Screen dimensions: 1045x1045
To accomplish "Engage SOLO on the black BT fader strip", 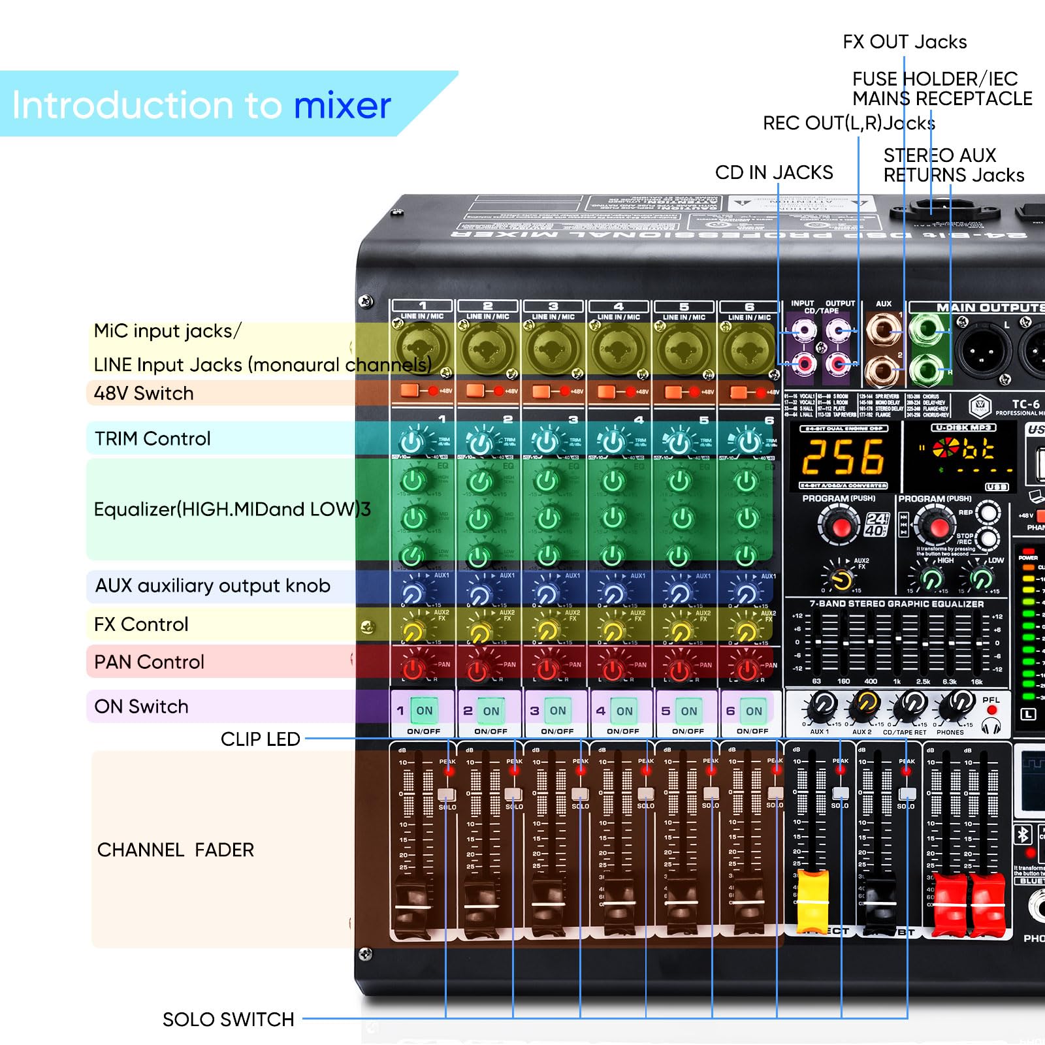I will pos(907,794).
